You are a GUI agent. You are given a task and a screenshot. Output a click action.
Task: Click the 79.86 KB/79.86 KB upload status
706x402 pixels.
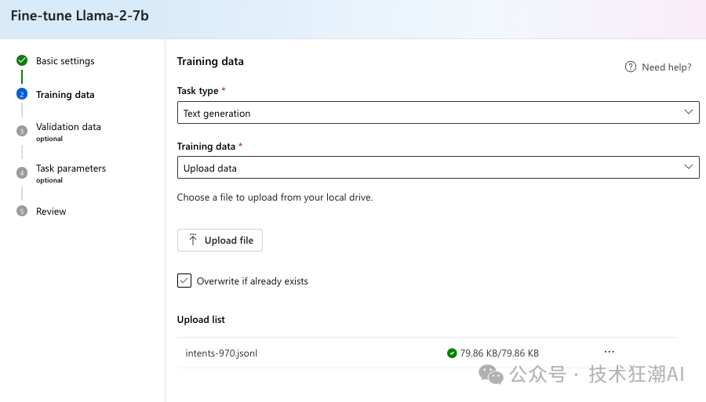(x=500, y=353)
